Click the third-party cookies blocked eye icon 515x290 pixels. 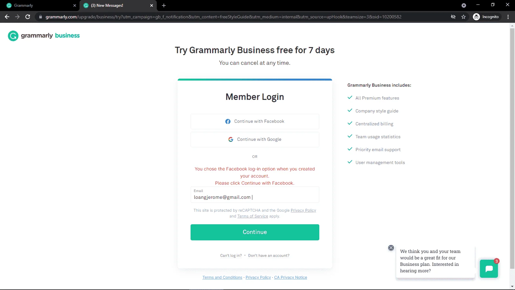pos(453,17)
